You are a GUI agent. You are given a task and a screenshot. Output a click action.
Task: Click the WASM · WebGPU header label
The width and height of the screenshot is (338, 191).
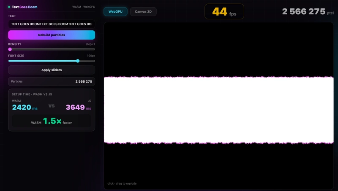point(84,7)
